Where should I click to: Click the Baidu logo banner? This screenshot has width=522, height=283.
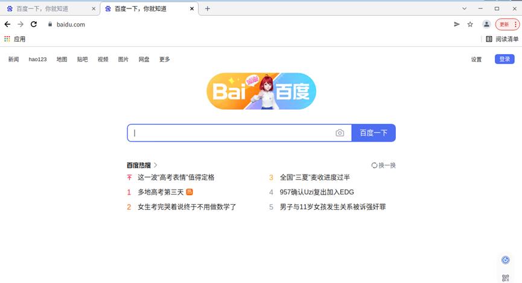261,91
